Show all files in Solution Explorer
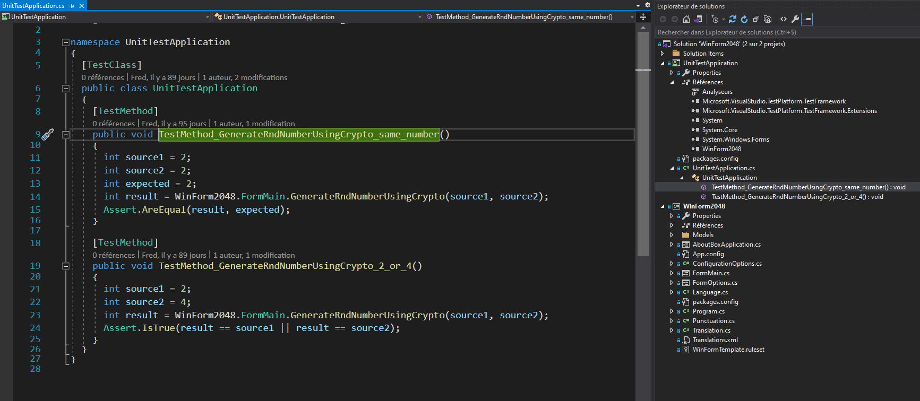 [768, 19]
